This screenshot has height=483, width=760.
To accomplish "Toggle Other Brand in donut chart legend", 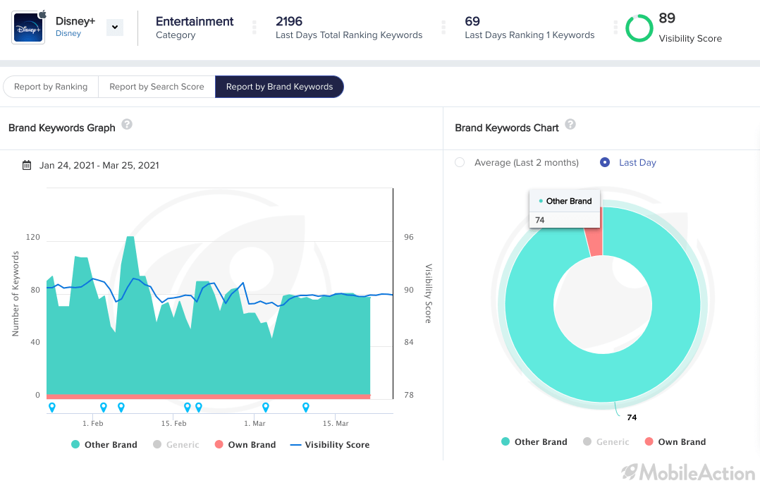I will click(x=534, y=442).
